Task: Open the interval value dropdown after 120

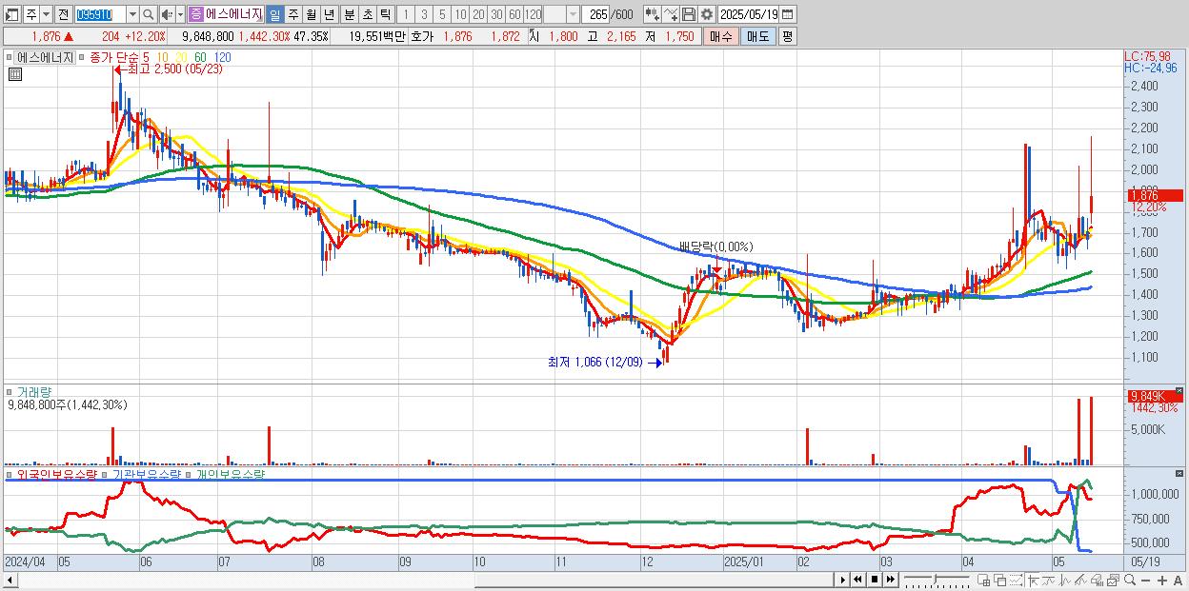Action: [573, 15]
